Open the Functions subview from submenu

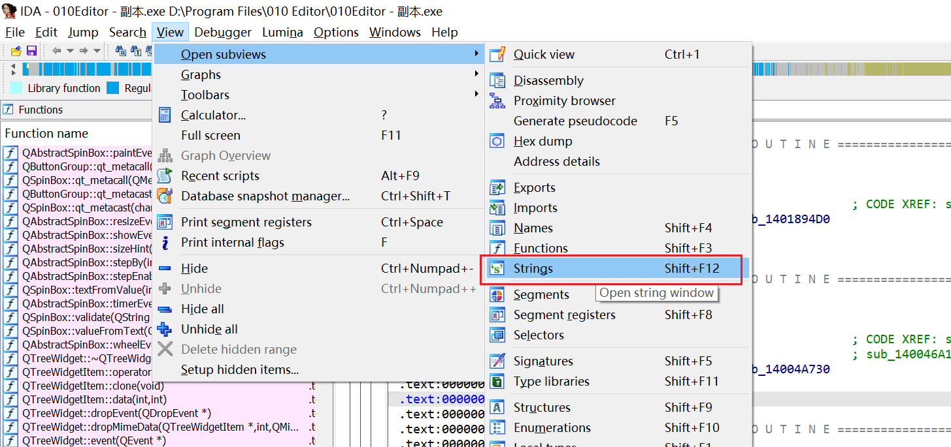coord(618,248)
